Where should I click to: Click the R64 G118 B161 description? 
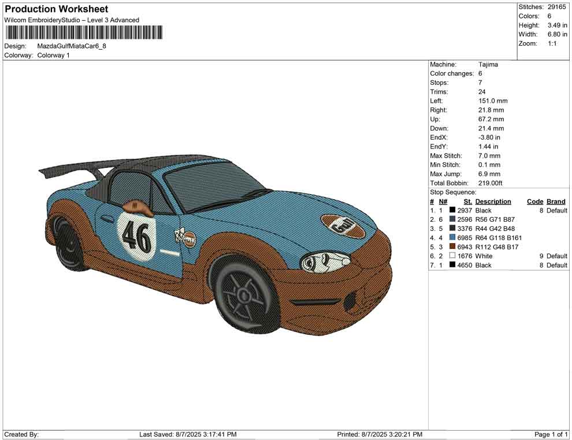point(499,238)
